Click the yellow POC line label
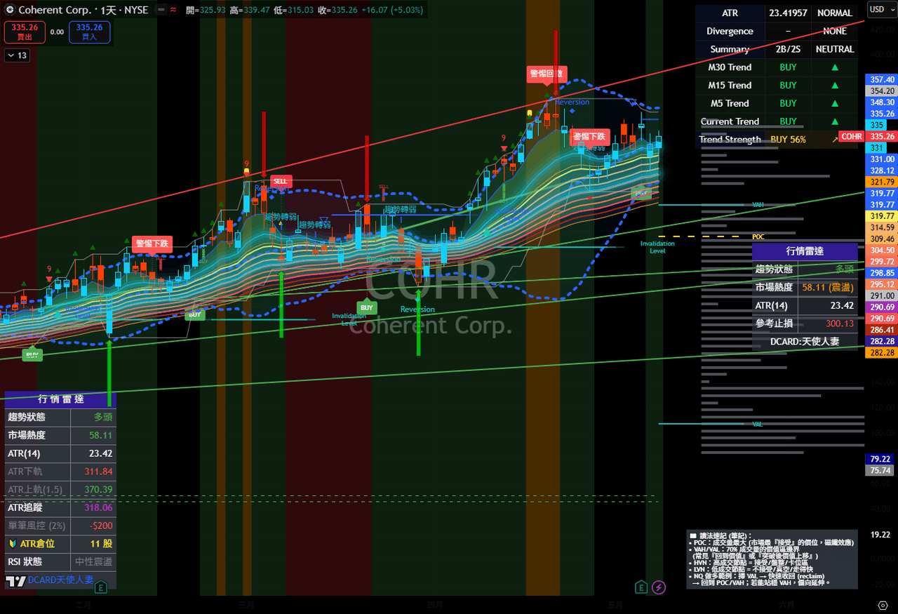Image resolution: width=898 pixels, height=614 pixels. pyautogui.click(x=758, y=237)
